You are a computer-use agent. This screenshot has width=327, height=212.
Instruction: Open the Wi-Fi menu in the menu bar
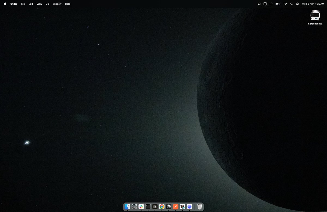tap(285, 4)
